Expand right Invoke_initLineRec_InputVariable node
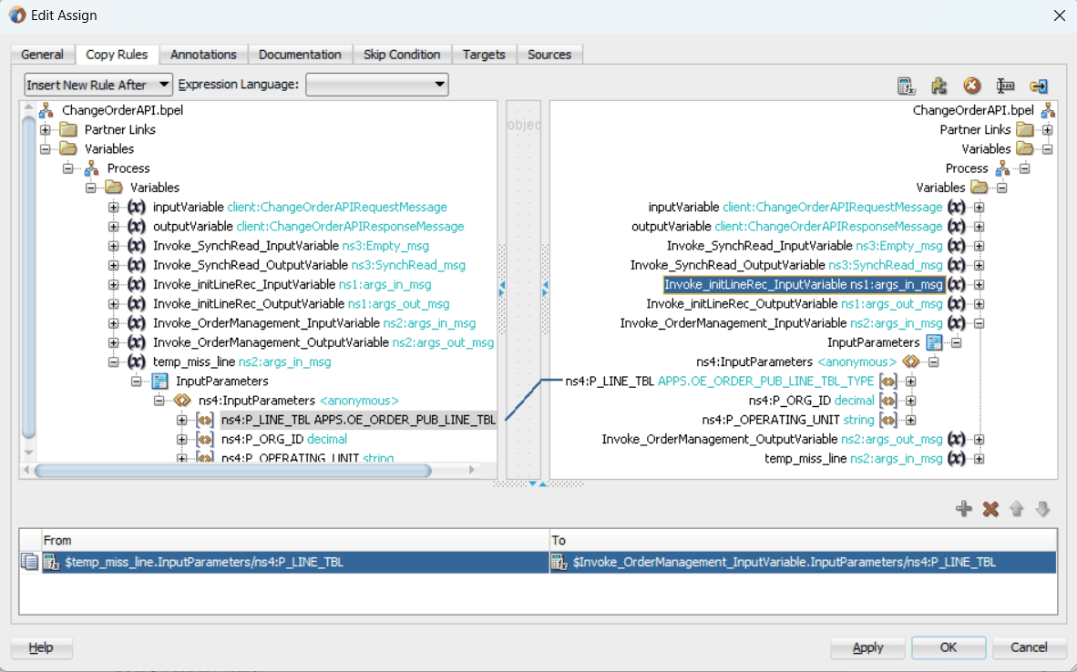The height and width of the screenshot is (672, 1077). click(979, 284)
